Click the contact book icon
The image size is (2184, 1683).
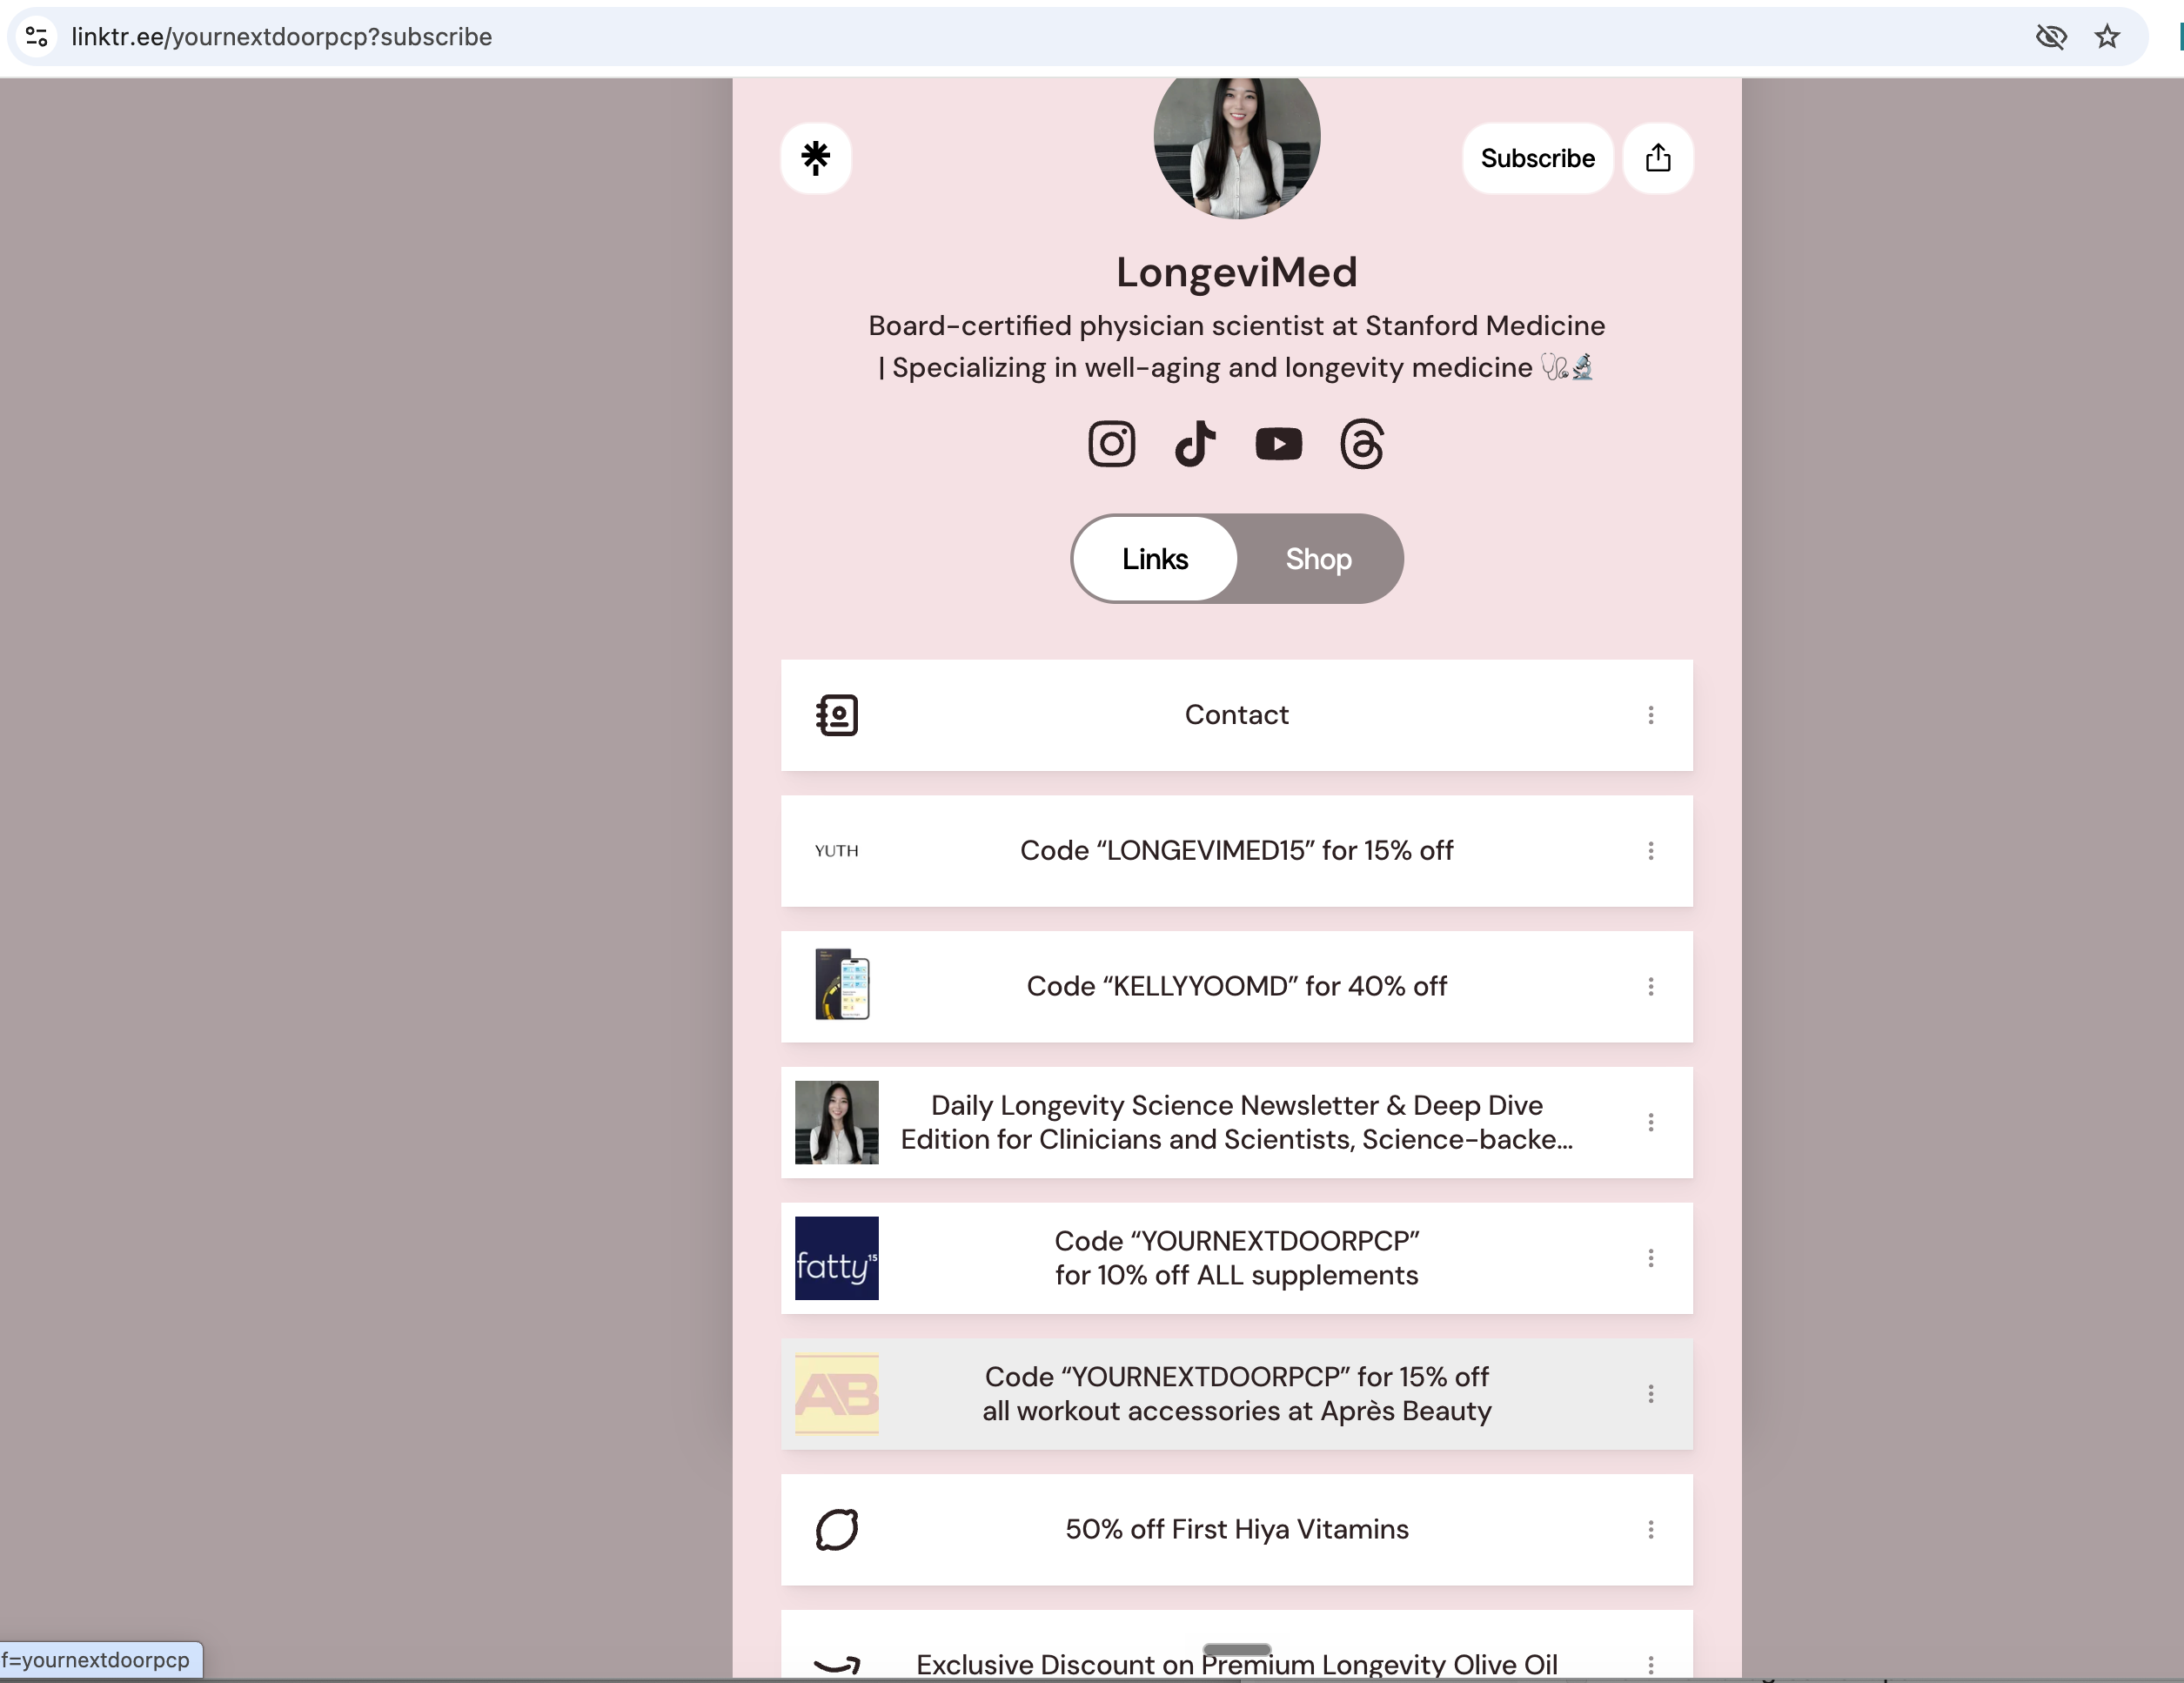(837, 715)
